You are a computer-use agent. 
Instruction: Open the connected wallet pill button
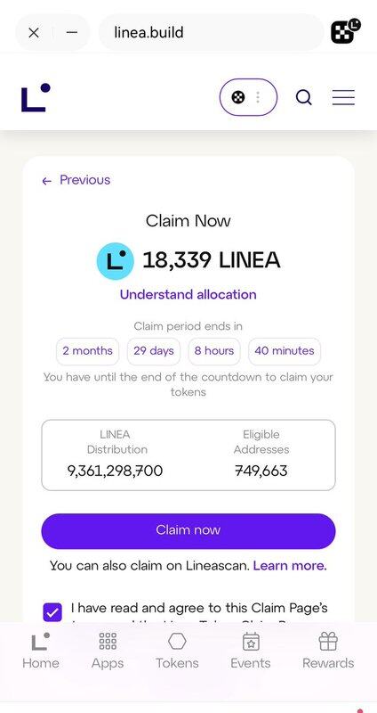(248, 97)
